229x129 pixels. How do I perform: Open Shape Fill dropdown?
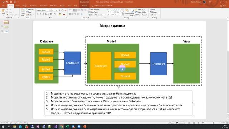[x=140, y=9]
